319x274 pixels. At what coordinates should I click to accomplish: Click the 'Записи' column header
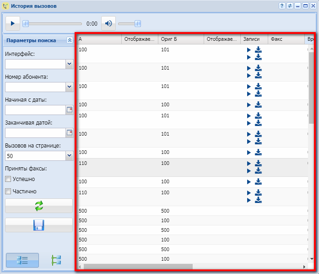(254, 39)
